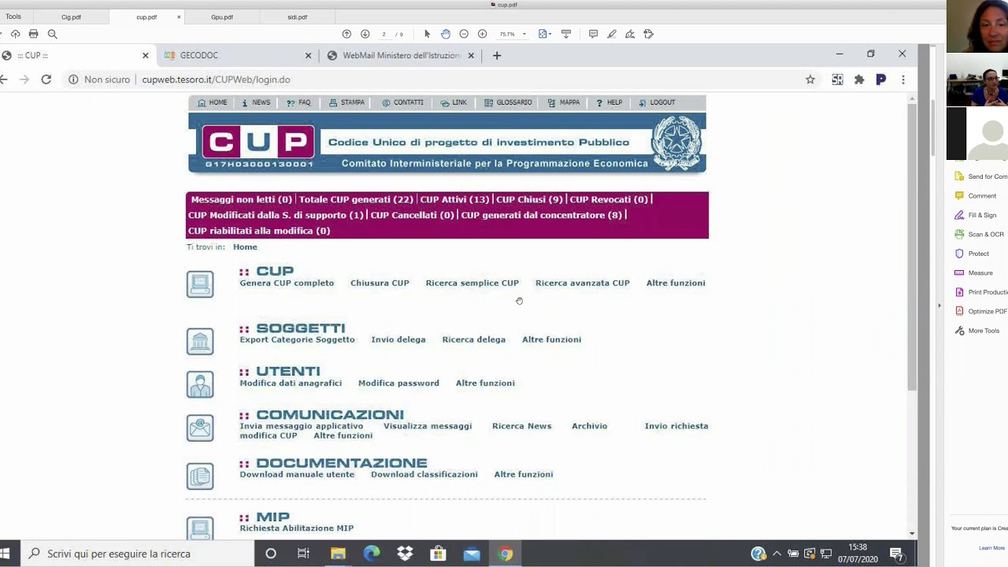Screen dimensions: 1008x567
Task: Open a new browser tab
Action: (x=497, y=55)
